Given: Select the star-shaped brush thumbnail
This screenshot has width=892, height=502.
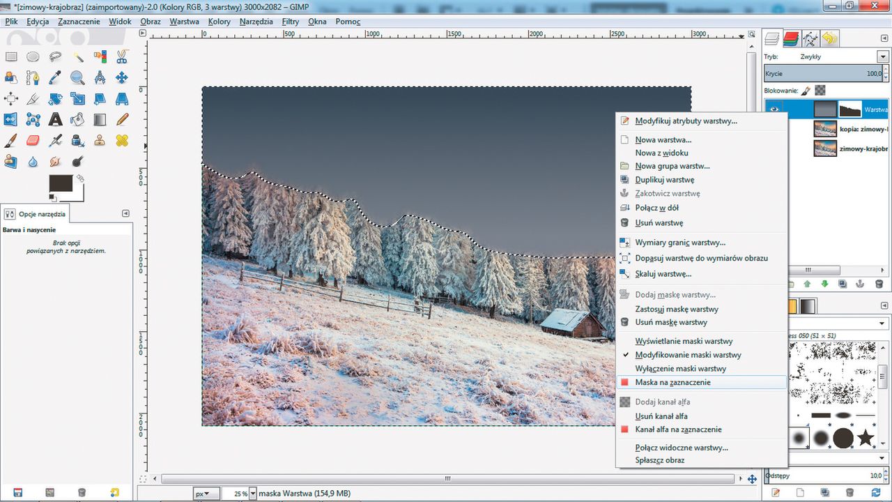Looking at the screenshot, I should coord(866,438).
